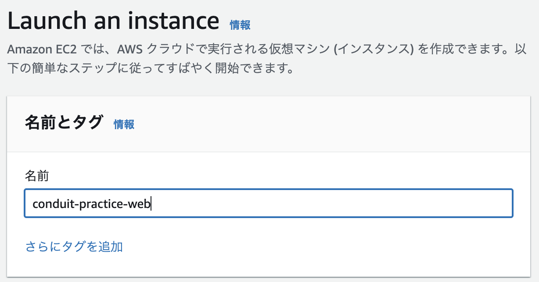Screen dimensions: 539x282
Task: Click the Launch an instance heading
Action: tap(112, 20)
